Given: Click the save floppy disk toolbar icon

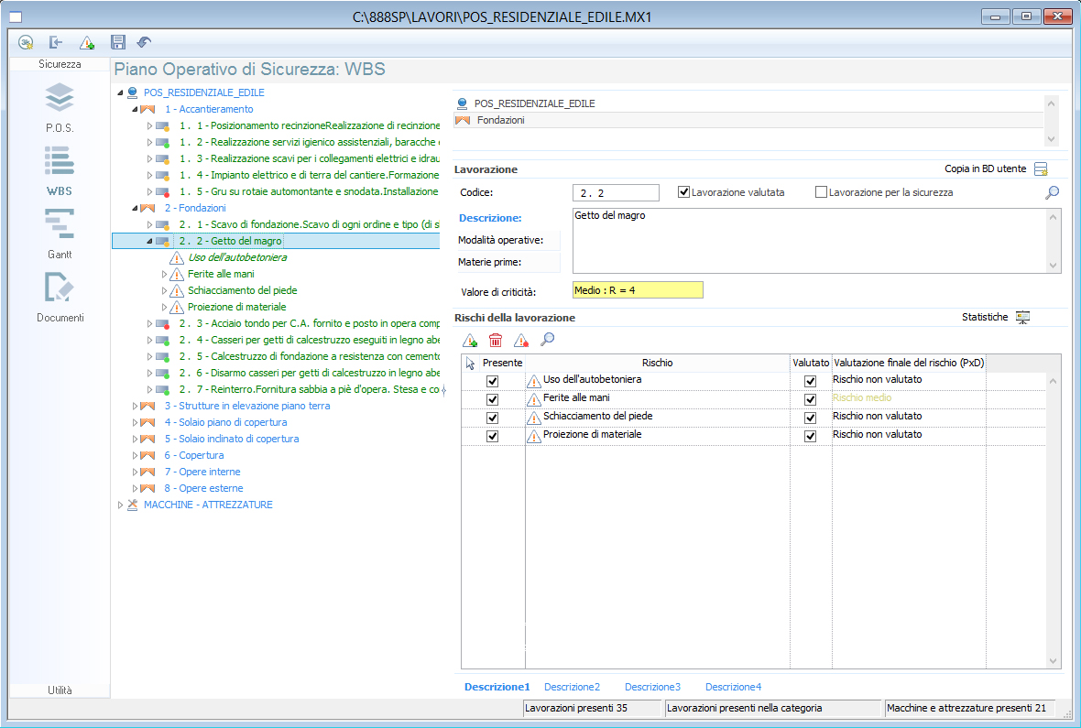Looking at the screenshot, I should (118, 43).
